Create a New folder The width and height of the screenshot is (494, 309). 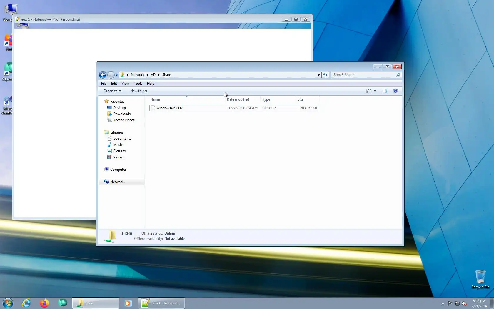tap(139, 91)
